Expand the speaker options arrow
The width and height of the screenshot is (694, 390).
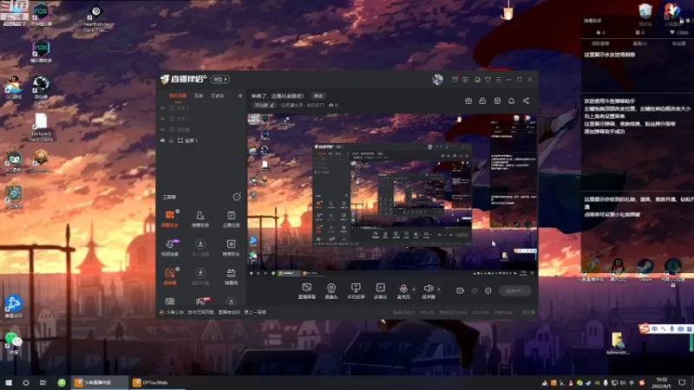(439, 289)
